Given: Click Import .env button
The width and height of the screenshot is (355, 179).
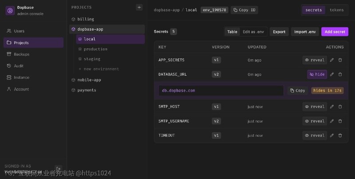Looking at the screenshot, I should (x=305, y=32).
